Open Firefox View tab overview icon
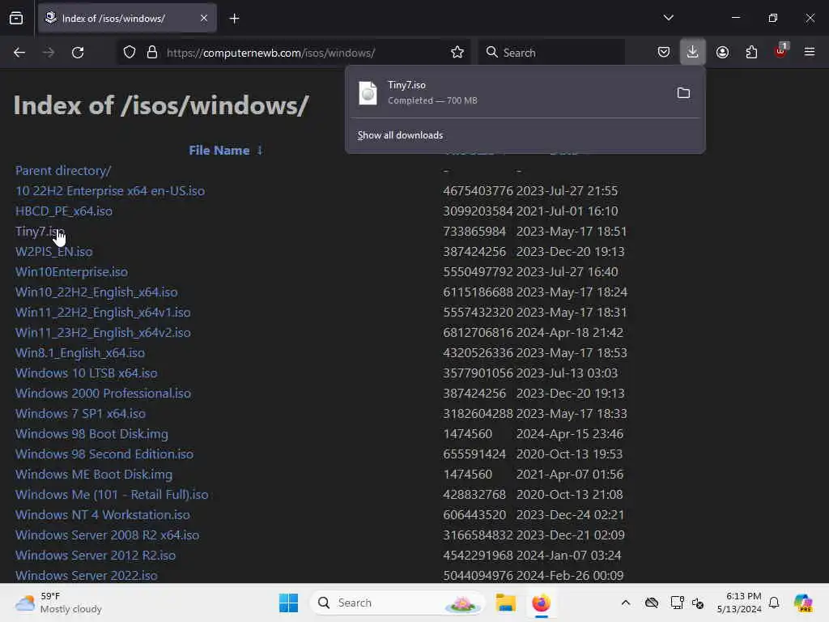Image resolution: width=829 pixels, height=622 pixels. (x=16, y=19)
